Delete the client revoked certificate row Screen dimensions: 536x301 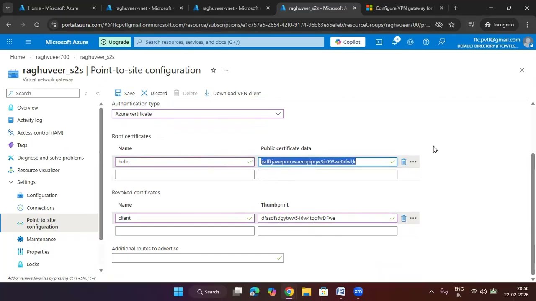pyautogui.click(x=403, y=218)
